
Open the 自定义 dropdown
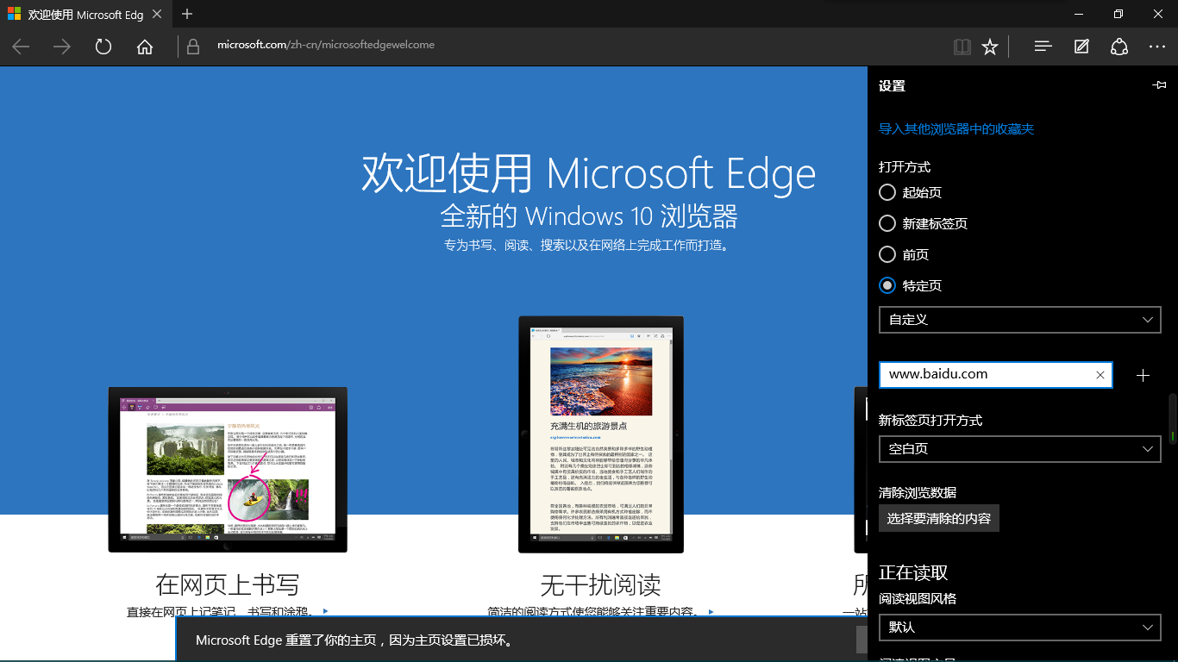(1019, 320)
